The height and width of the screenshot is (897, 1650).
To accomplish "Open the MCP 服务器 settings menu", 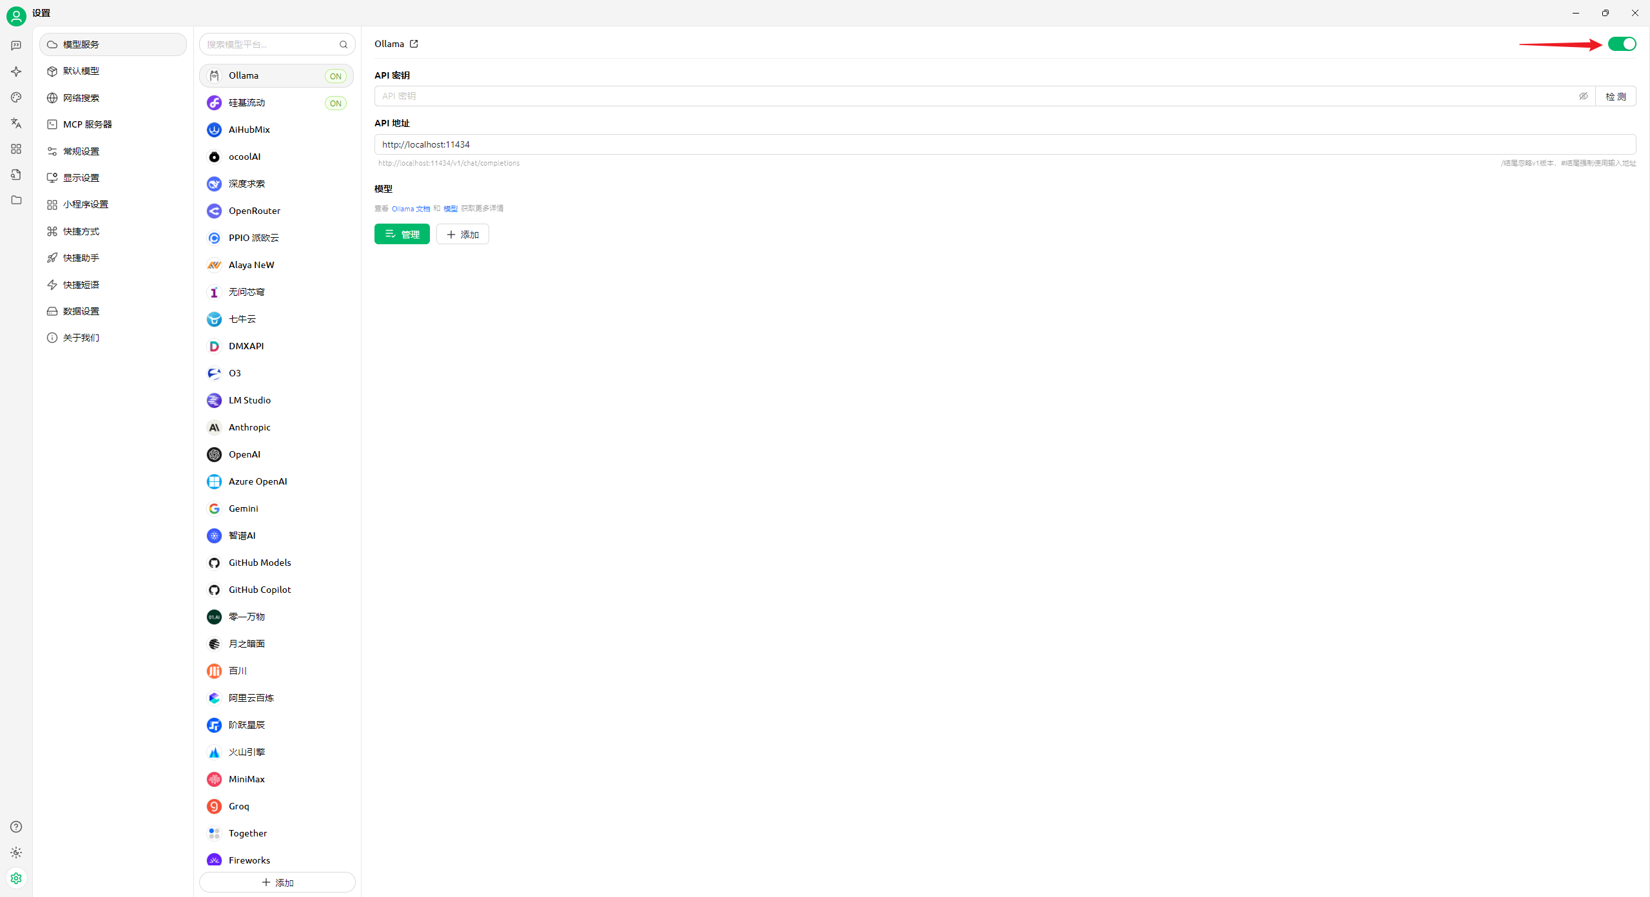I will 87,124.
